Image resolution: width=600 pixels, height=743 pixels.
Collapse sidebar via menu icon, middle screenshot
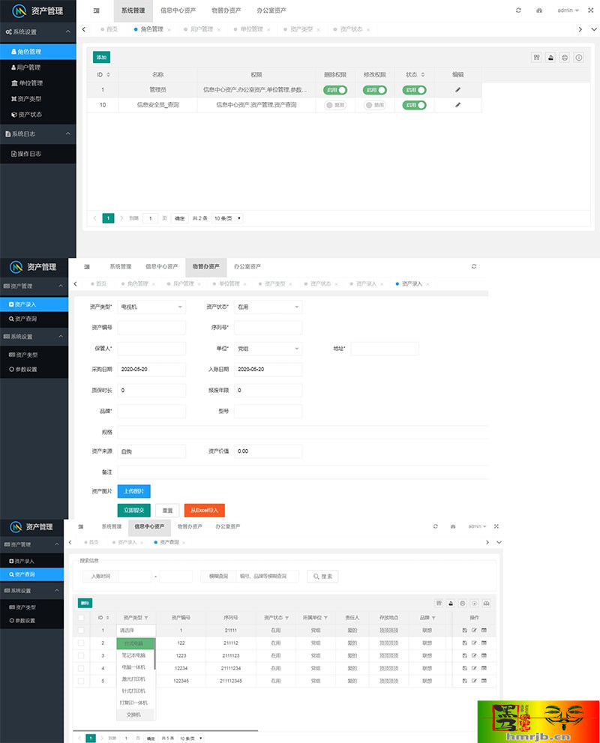tap(87, 266)
